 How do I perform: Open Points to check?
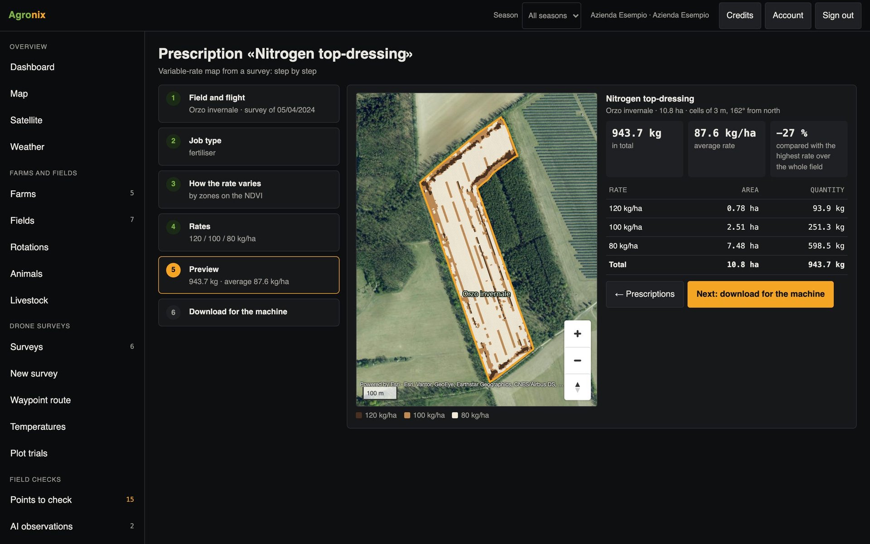72,500
